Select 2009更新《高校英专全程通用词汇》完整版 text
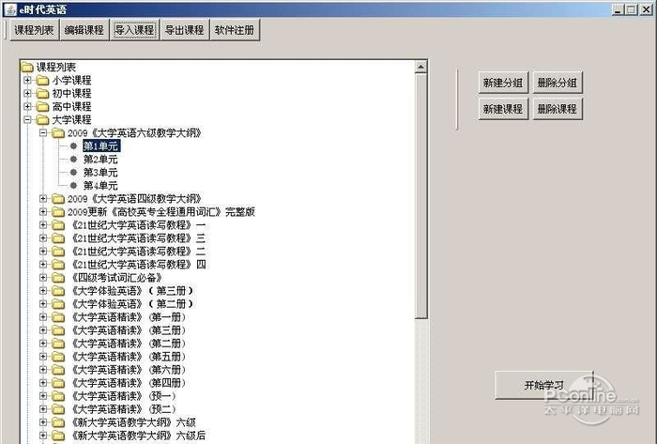This screenshot has height=444, width=657. click(161, 212)
